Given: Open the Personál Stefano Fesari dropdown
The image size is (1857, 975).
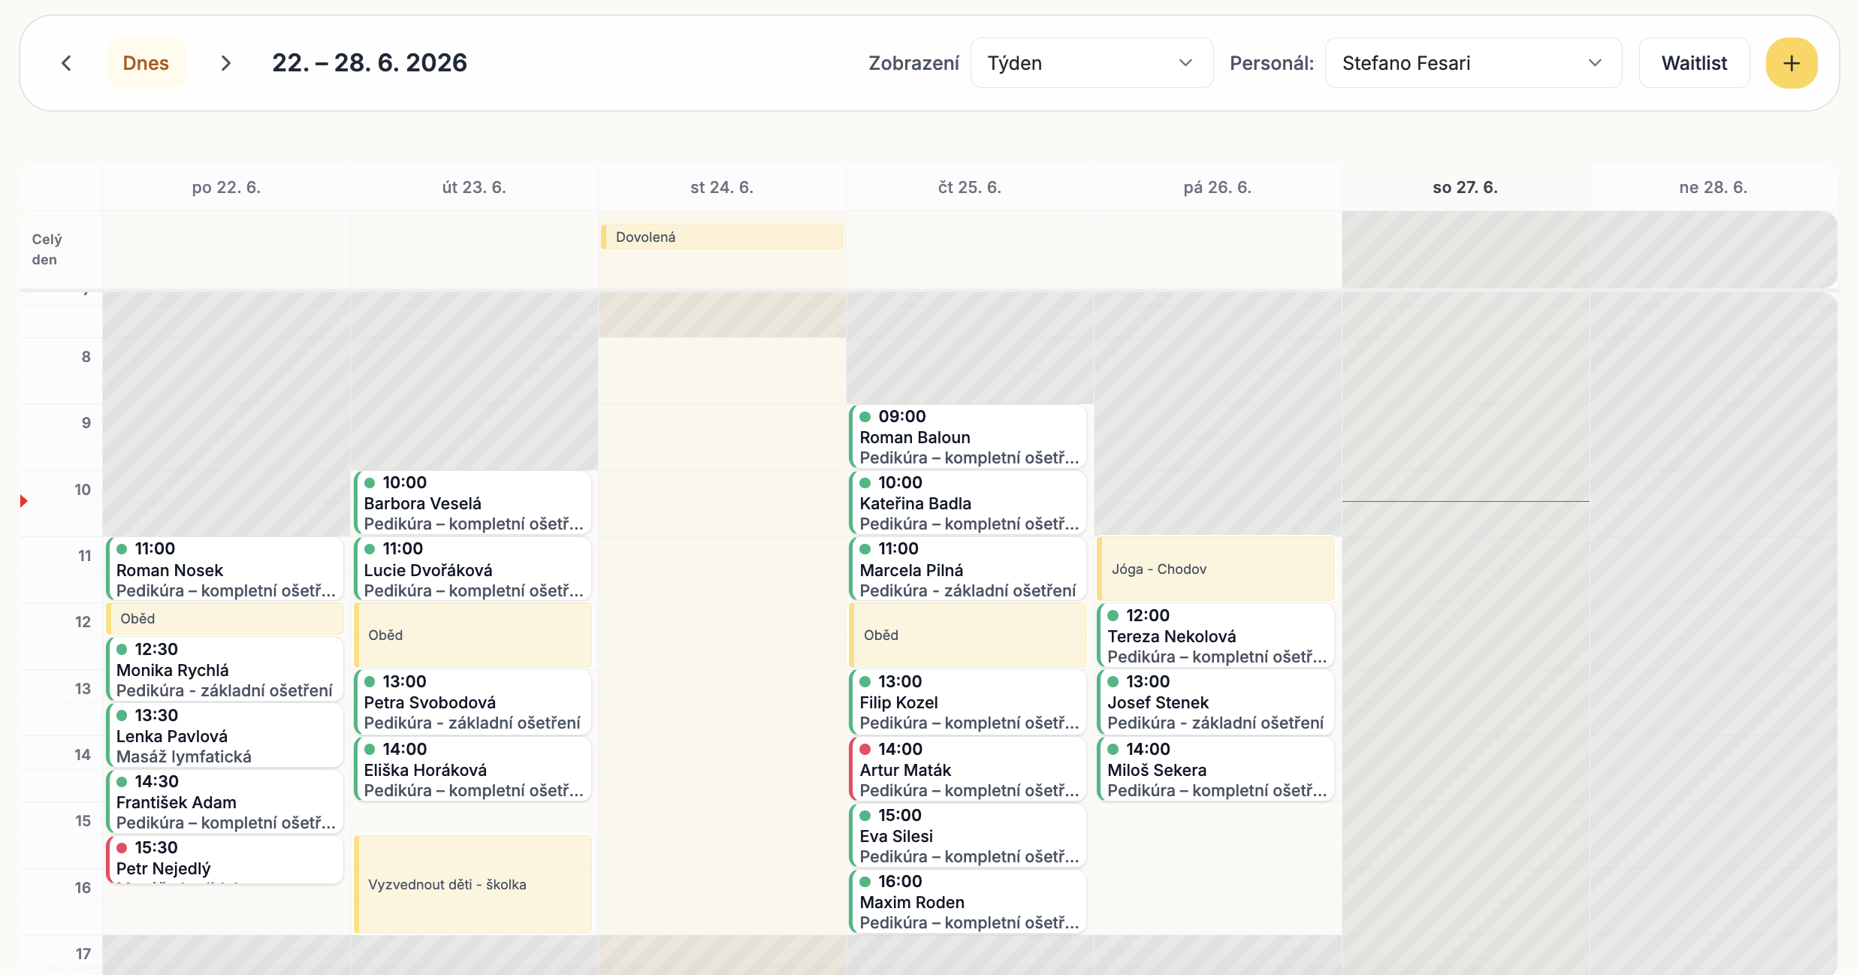Looking at the screenshot, I should pos(1473,63).
